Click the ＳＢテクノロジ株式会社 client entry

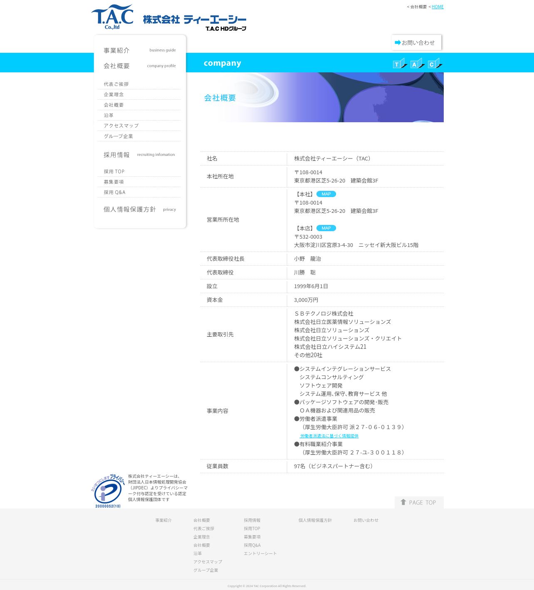click(324, 314)
